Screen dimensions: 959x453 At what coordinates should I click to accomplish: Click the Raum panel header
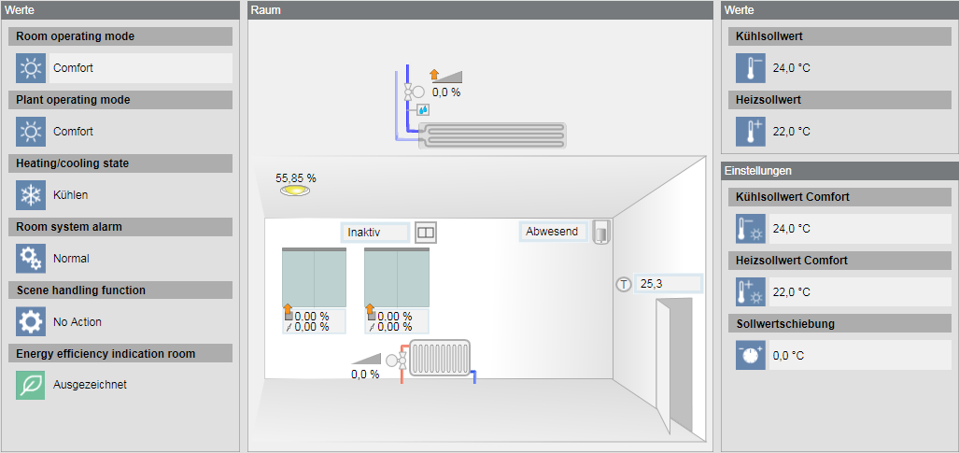pyautogui.click(x=480, y=10)
